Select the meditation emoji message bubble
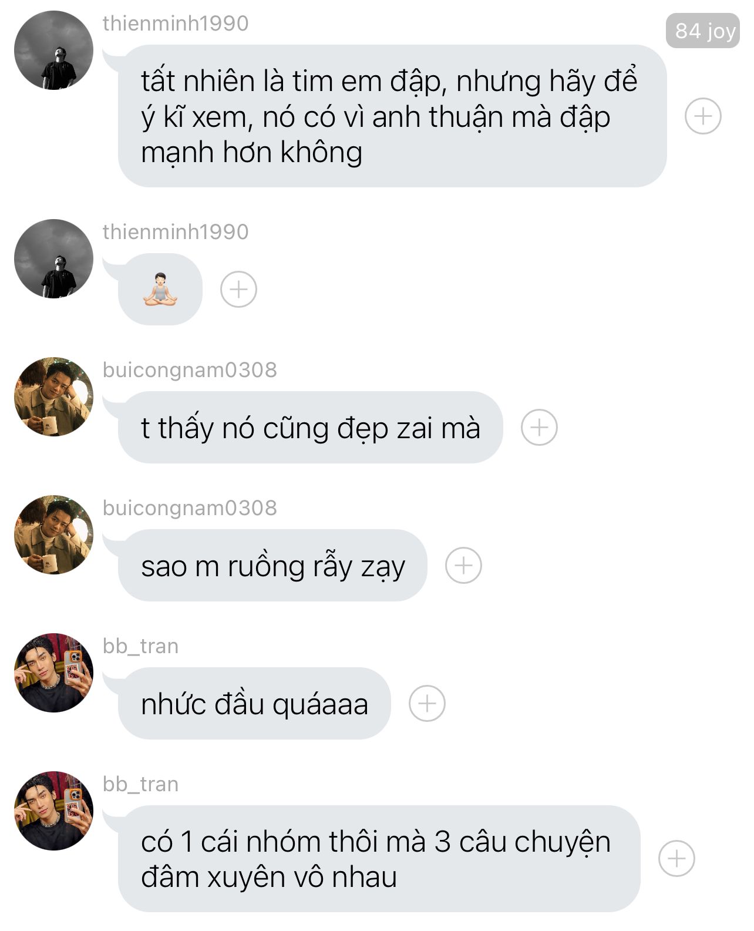The height and width of the screenshot is (931, 754). (160, 289)
